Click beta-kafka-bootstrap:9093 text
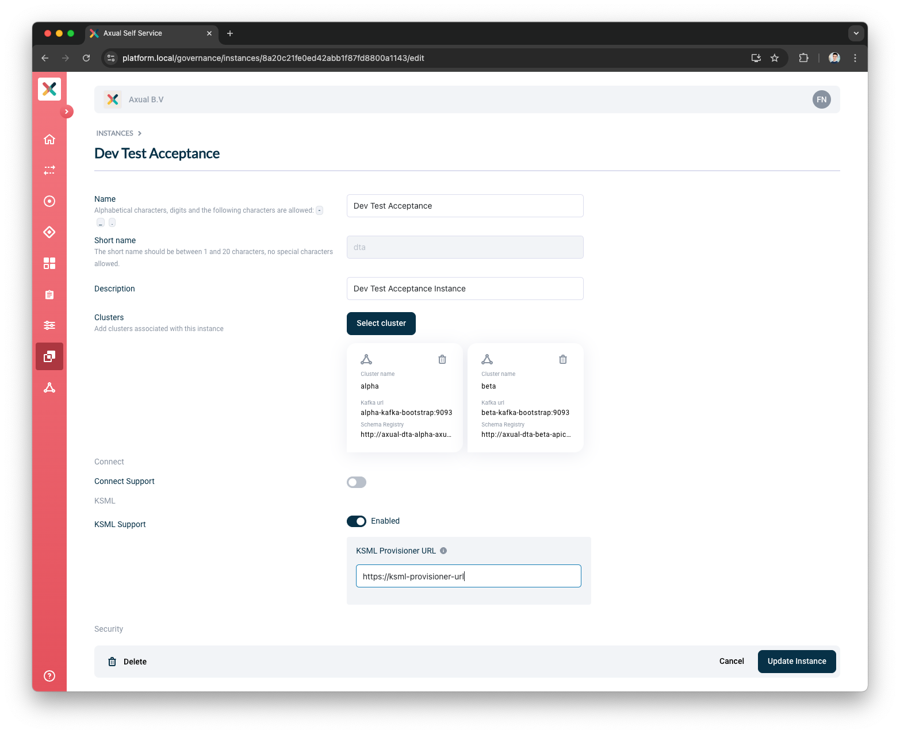Image resolution: width=900 pixels, height=734 pixels. coord(526,413)
